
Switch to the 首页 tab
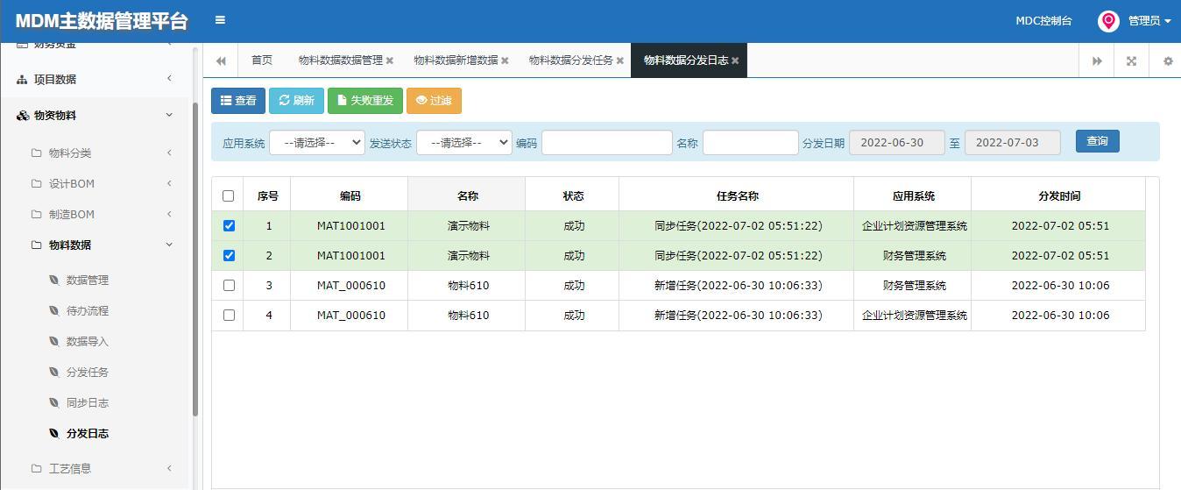coord(262,60)
